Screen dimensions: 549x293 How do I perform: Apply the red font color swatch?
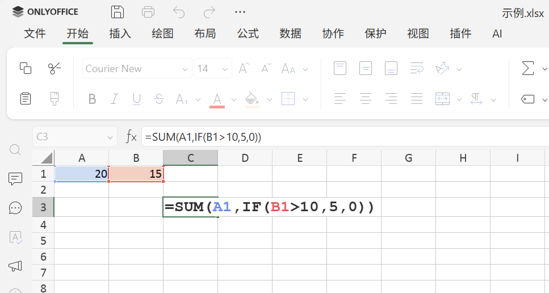click(x=217, y=99)
